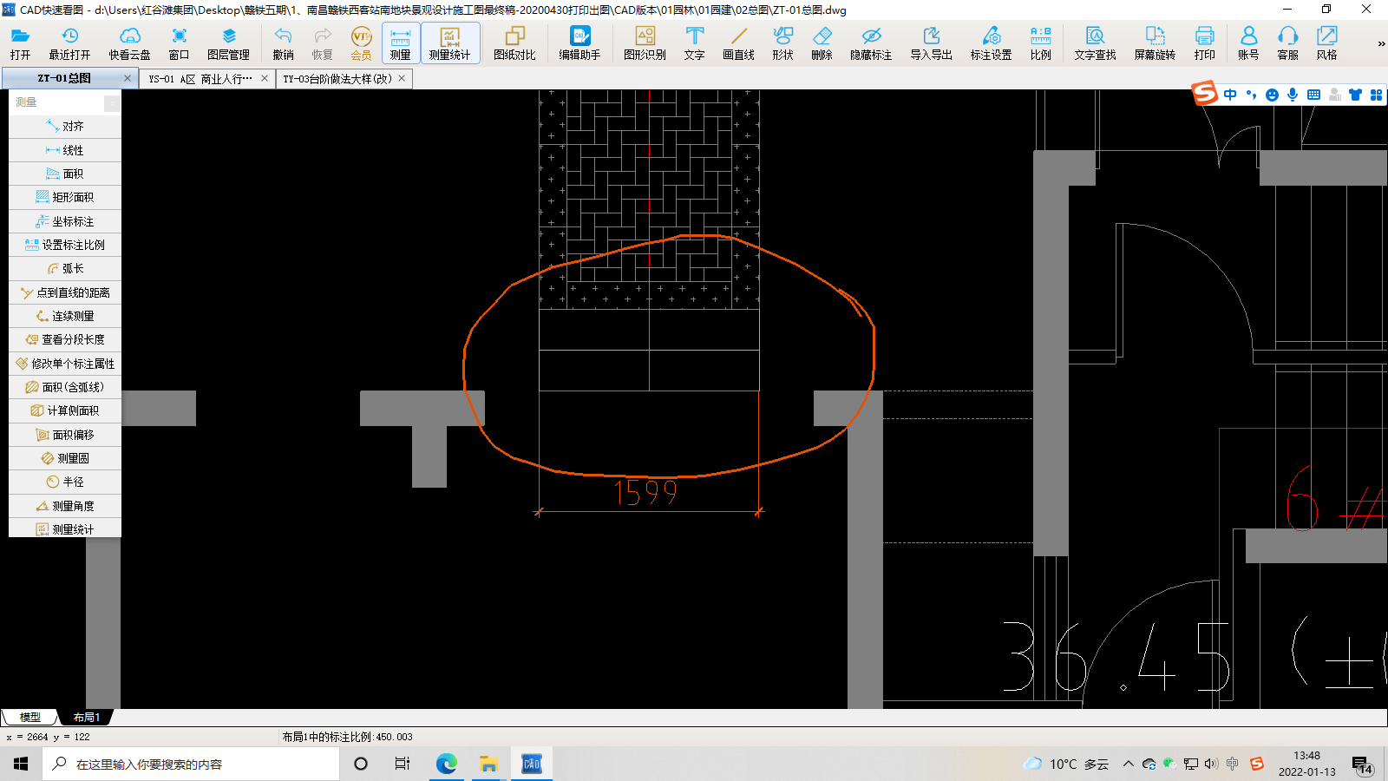Image resolution: width=1388 pixels, height=781 pixels.
Task: Select the 文字 text tool
Action: pos(694,43)
